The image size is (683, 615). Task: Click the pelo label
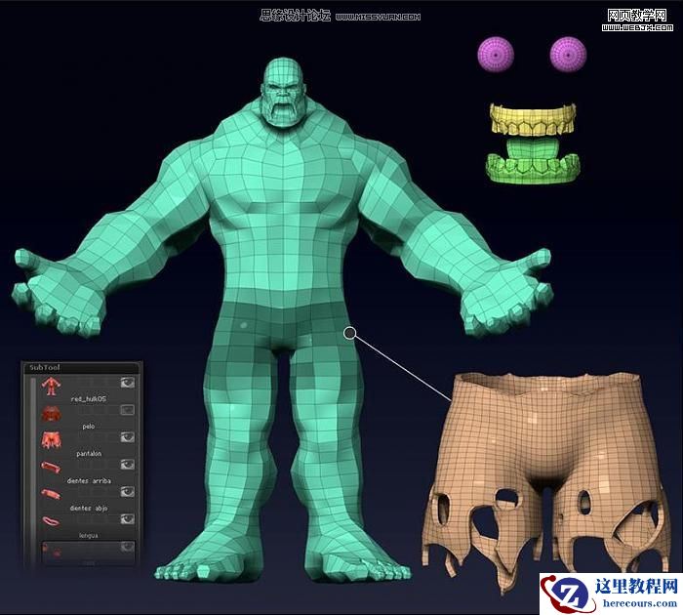(89, 427)
